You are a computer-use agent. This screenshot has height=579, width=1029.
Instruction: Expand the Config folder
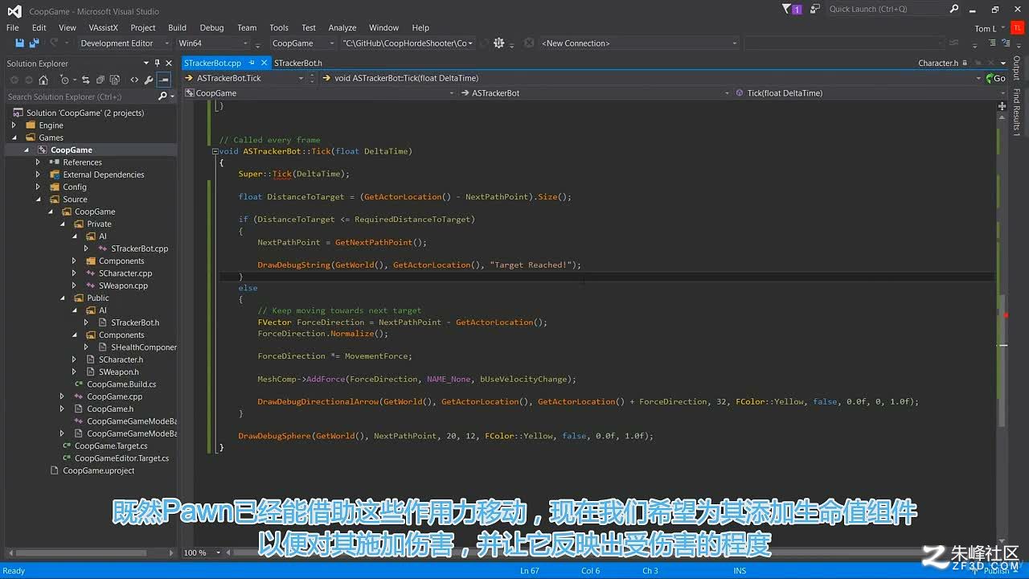[x=38, y=187]
